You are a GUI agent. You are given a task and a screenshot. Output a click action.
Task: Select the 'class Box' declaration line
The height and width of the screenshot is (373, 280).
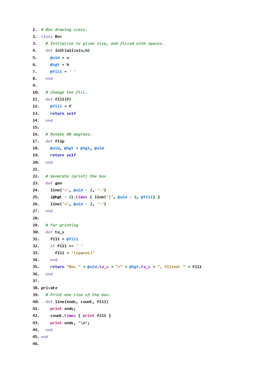coord(51,36)
